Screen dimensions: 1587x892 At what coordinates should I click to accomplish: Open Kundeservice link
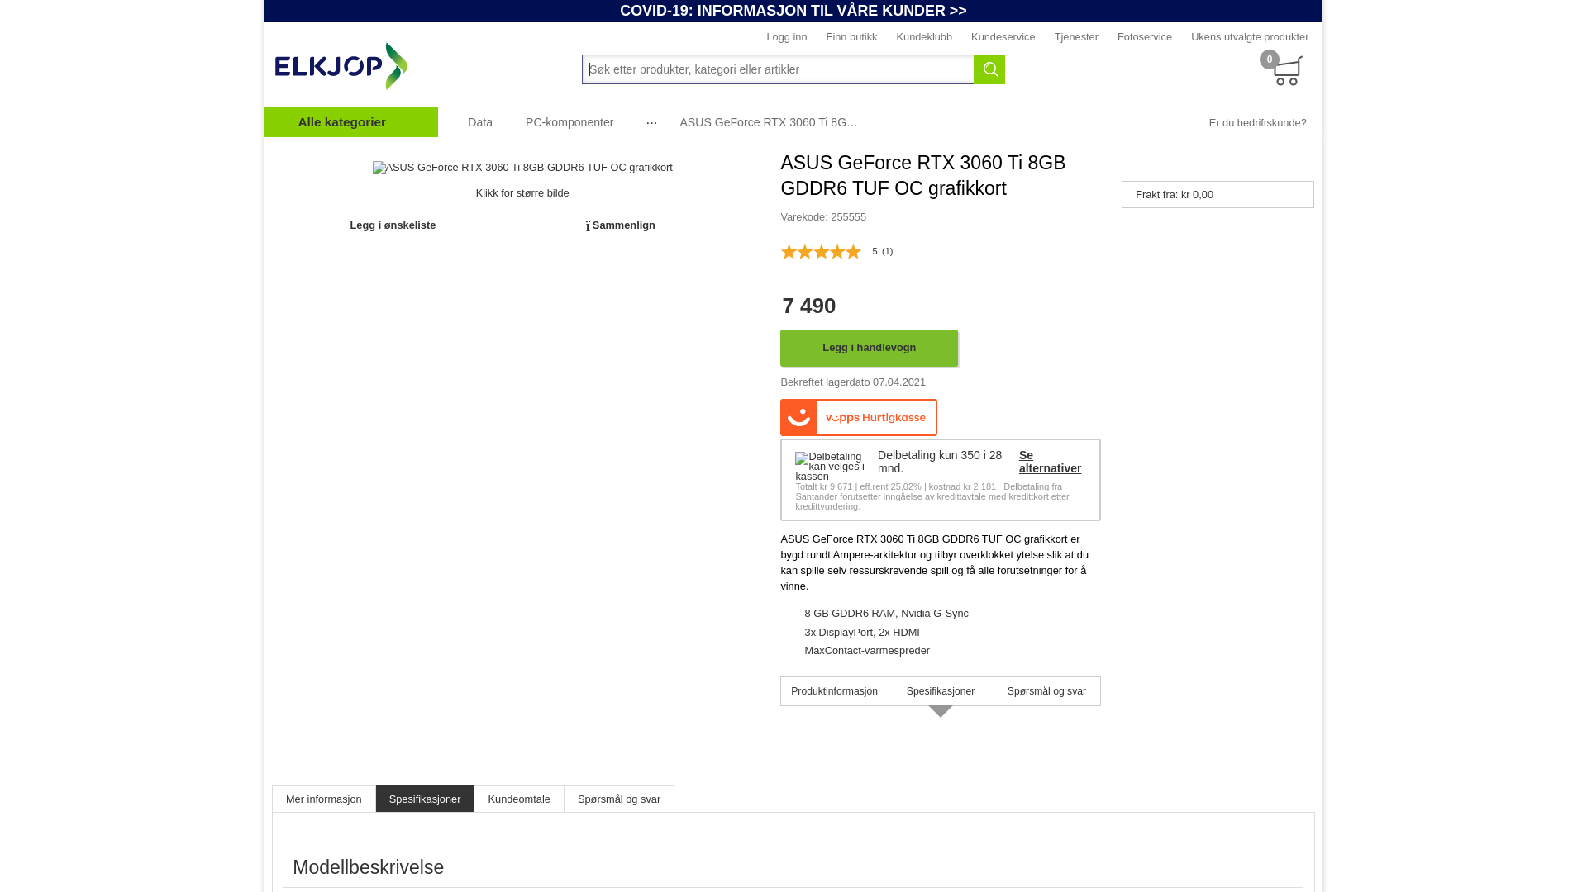(x=1003, y=37)
